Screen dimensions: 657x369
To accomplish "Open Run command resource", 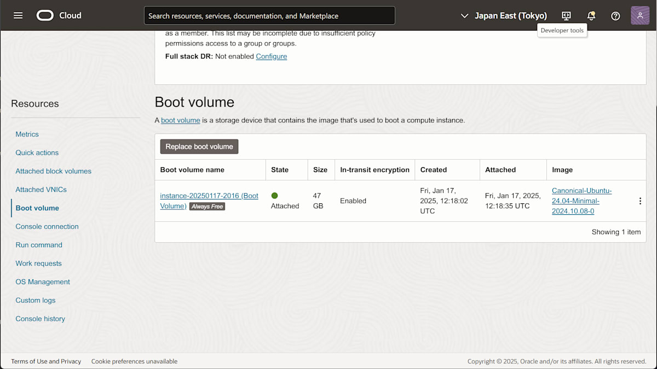I will point(39,245).
